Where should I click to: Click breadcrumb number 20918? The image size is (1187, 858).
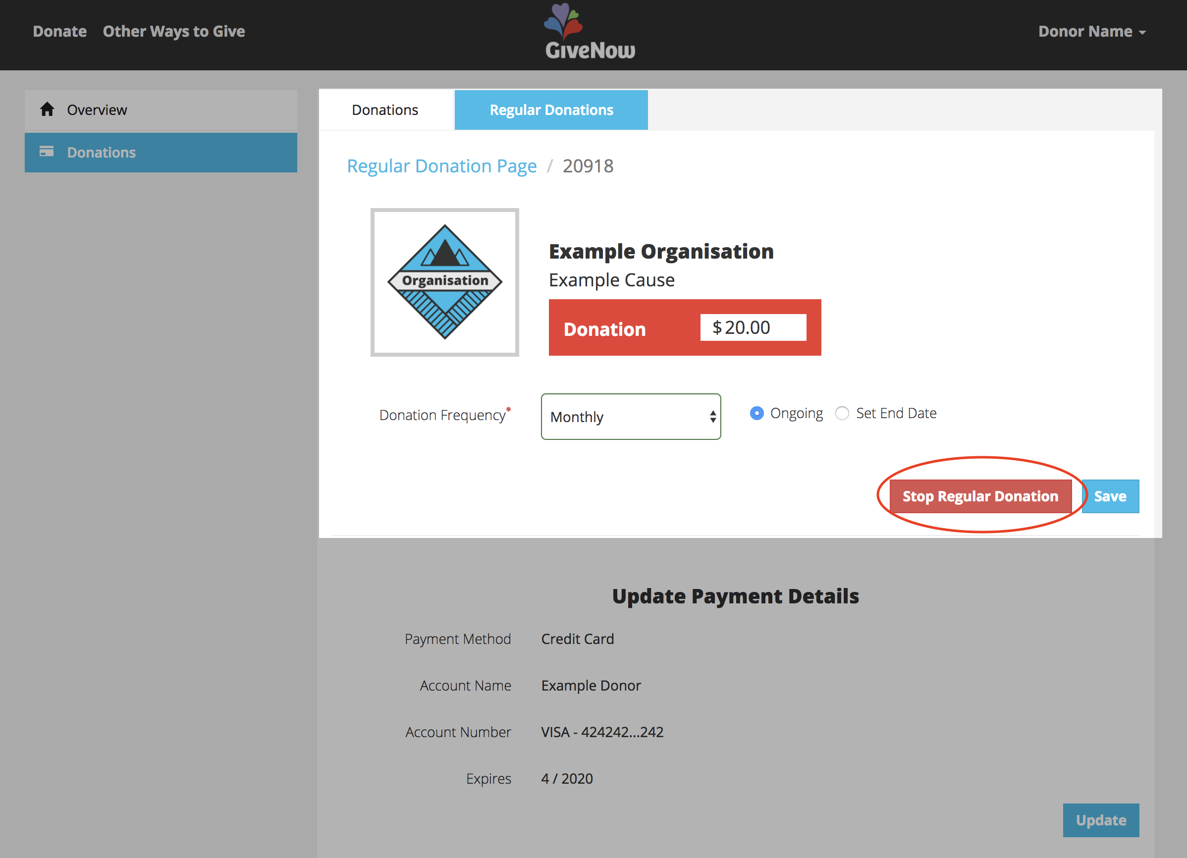coord(588,166)
